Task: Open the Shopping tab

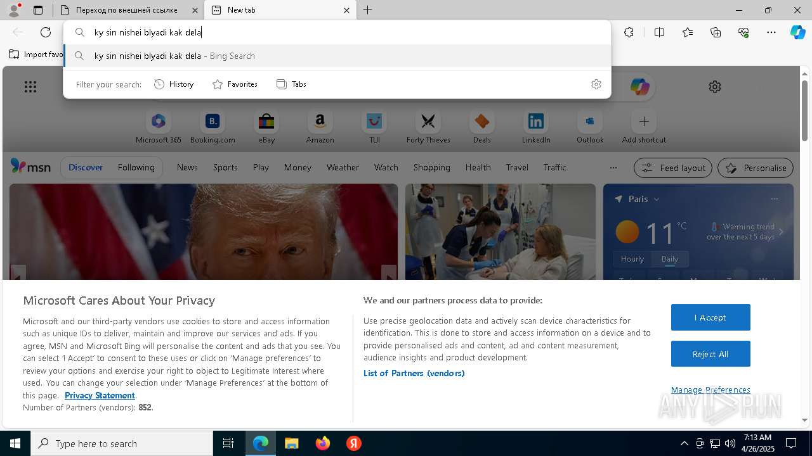Action: click(431, 167)
